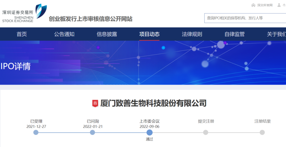Focus the IPO search input field

coord(245,18)
